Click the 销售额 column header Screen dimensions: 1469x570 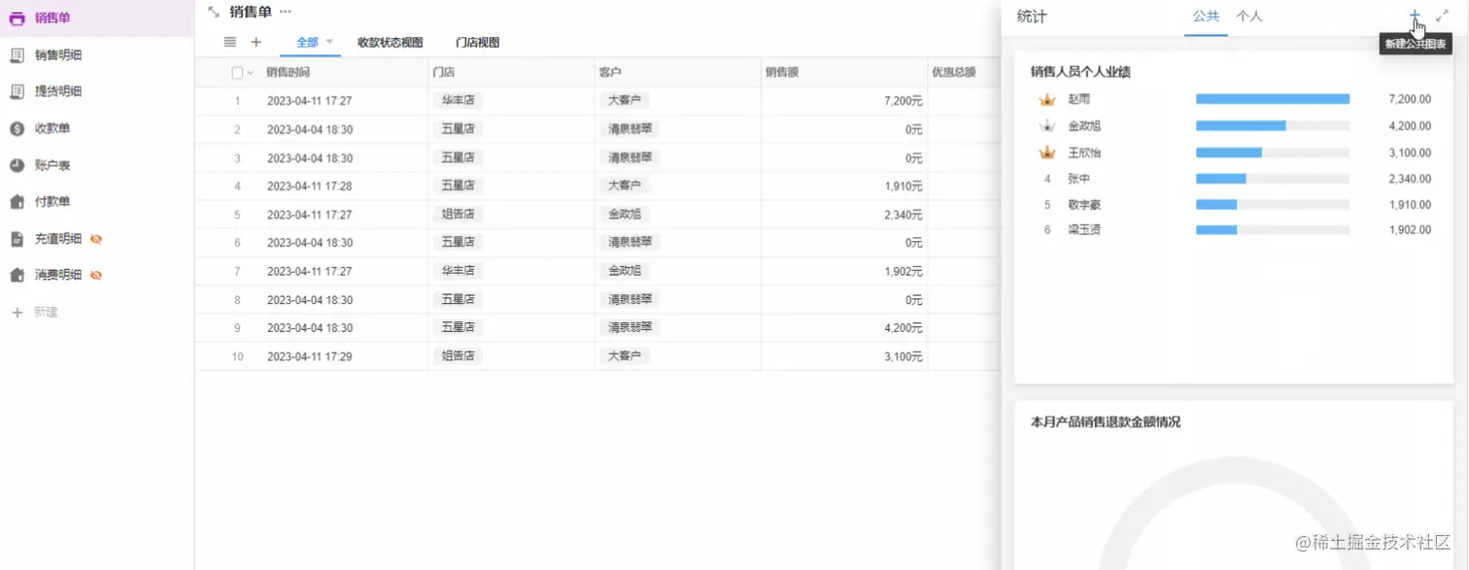point(782,72)
